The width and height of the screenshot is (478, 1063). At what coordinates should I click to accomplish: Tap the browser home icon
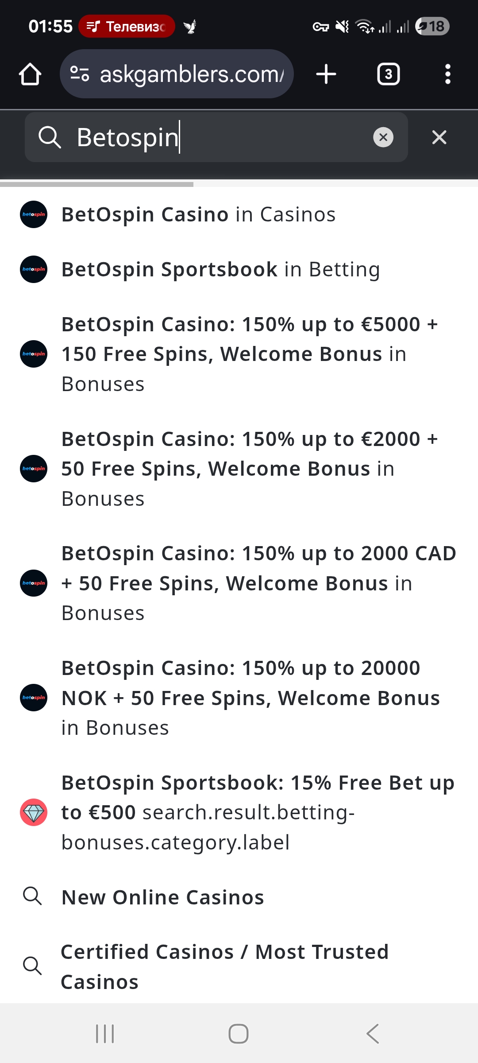30,74
